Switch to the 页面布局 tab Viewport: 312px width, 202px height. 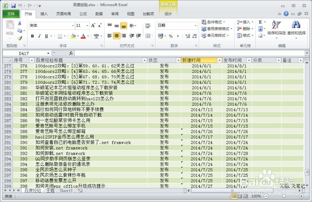click(x=63, y=14)
